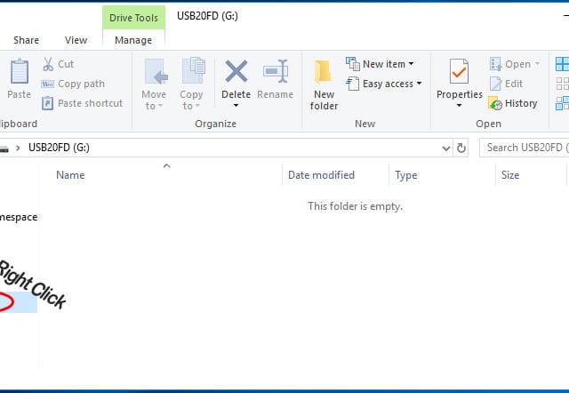The image size is (569, 393).
Task: Click the Move to icon
Action: pyautogui.click(x=156, y=71)
